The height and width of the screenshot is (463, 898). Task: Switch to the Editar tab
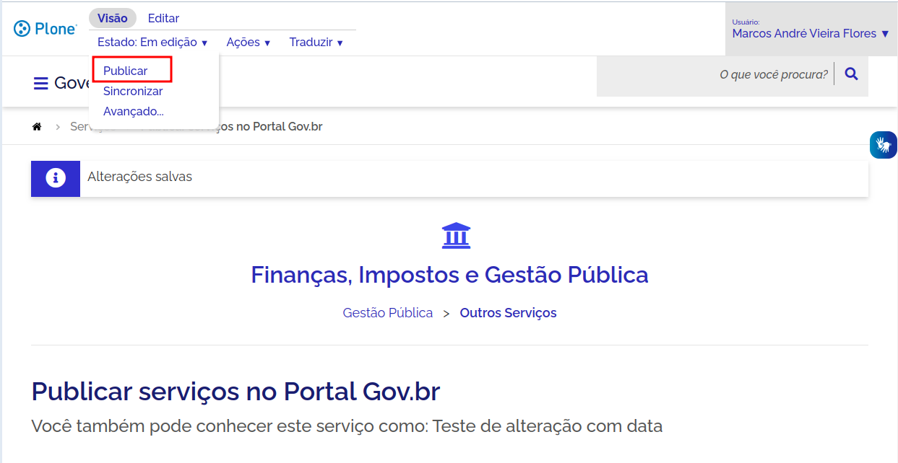[163, 18]
